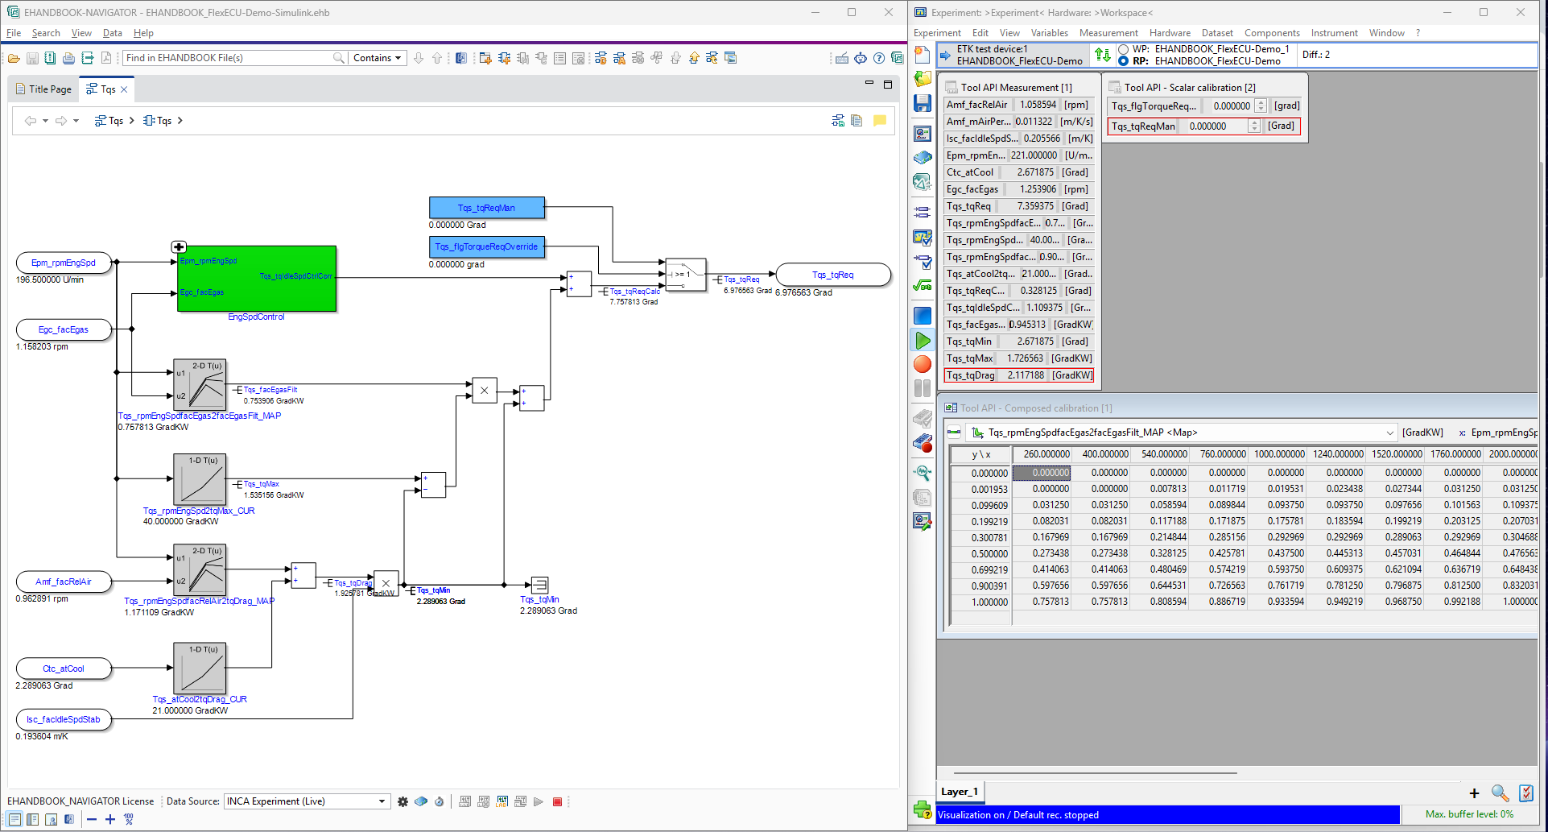Save the experiment via the floppy disk icon
The image size is (1548, 832).
point(922,103)
